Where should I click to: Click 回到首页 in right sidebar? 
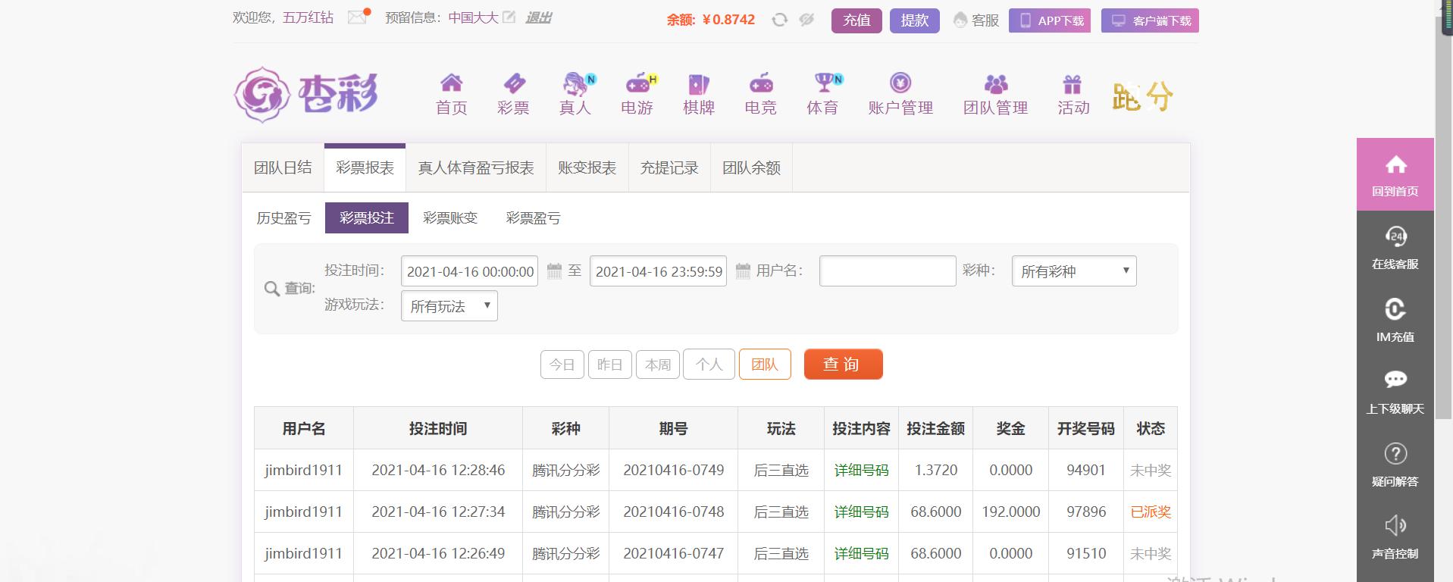coord(1395,174)
